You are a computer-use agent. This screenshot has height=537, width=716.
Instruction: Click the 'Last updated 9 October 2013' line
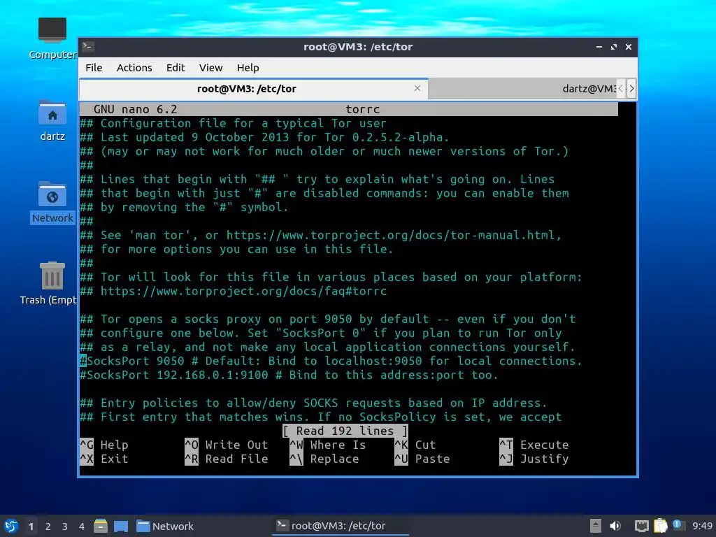[264, 137]
